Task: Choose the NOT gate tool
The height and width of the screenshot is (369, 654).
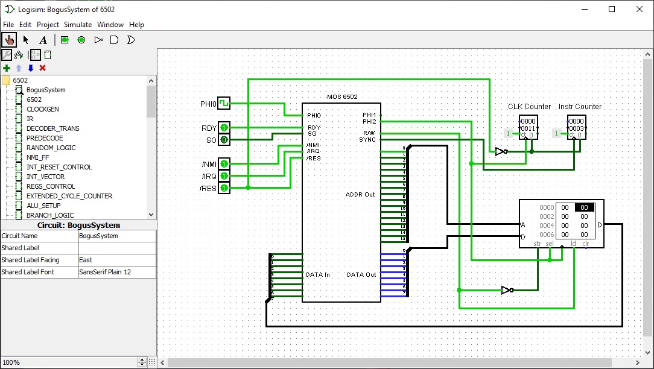Action: pos(98,40)
